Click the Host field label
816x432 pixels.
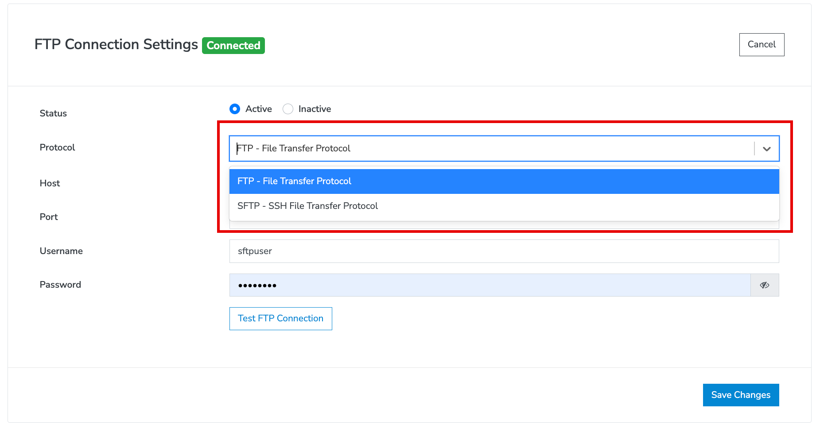point(50,183)
